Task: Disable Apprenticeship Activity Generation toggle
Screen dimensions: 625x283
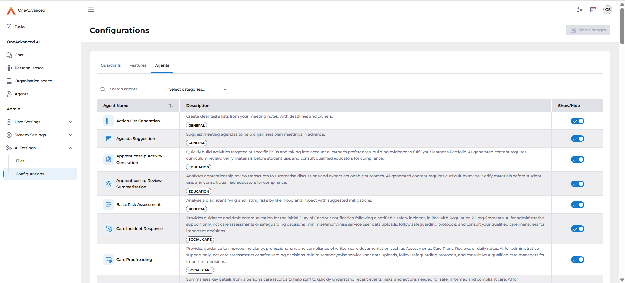Action: point(577,159)
